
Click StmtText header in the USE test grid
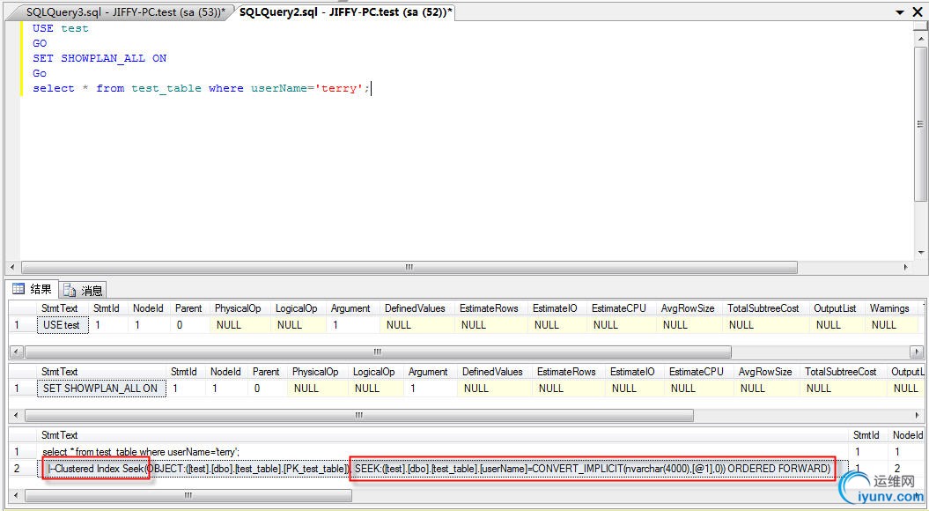(x=59, y=308)
